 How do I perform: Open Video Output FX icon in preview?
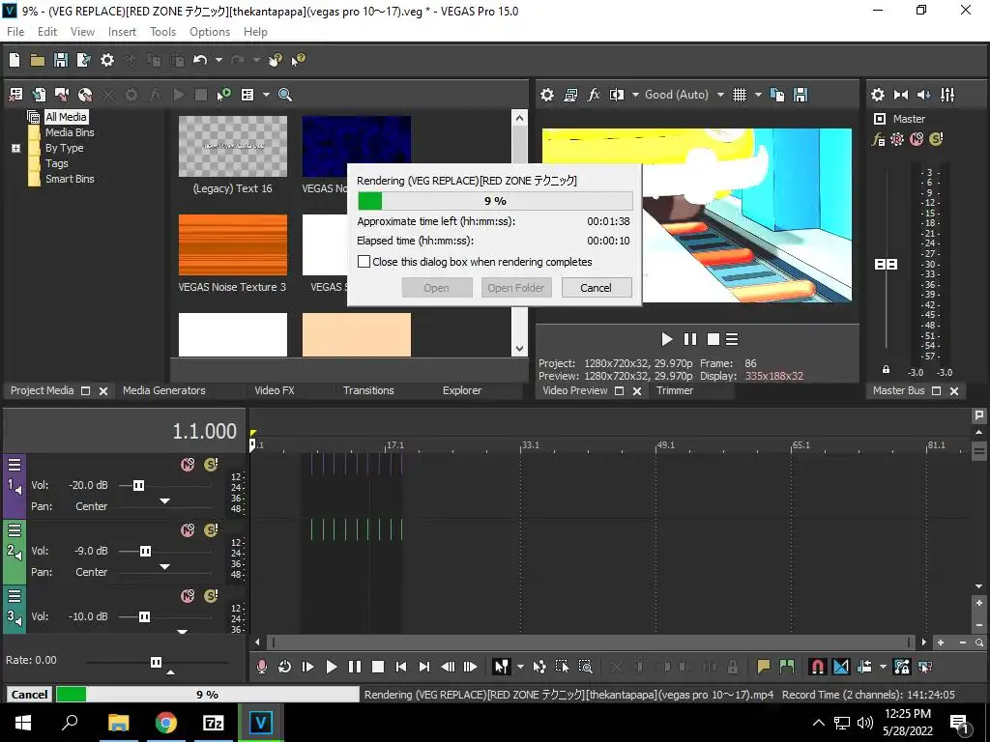594,95
